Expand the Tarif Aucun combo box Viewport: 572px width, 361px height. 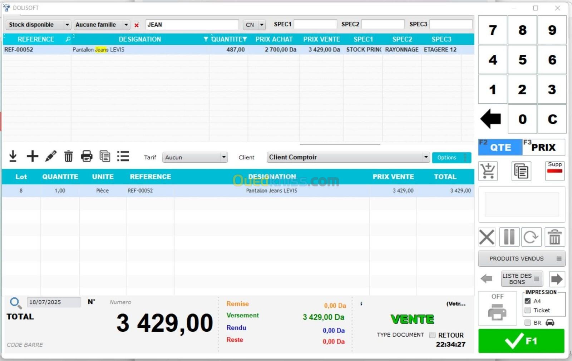pos(195,157)
